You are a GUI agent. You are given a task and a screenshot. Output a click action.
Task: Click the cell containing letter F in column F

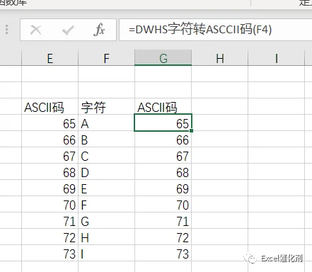pyautogui.click(x=106, y=204)
